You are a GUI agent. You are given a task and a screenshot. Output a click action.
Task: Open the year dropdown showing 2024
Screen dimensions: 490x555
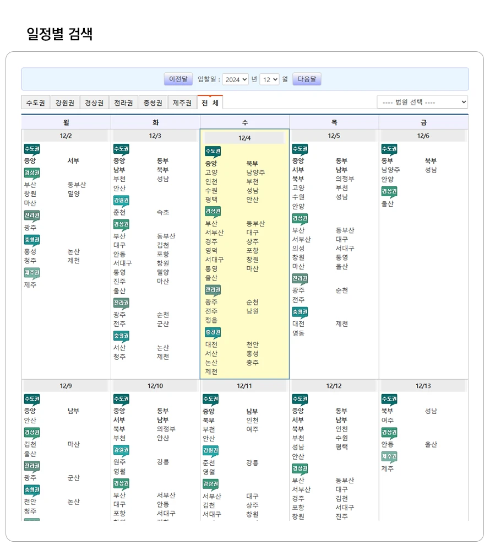236,79
